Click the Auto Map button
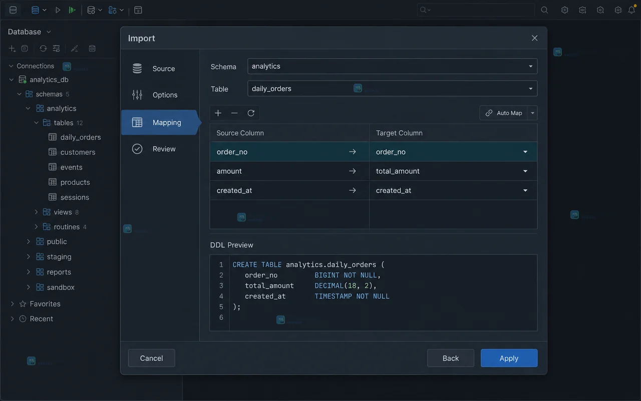Viewport: 641px width, 401px height. pyautogui.click(x=504, y=113)
